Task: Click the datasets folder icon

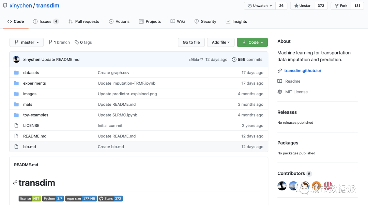Action: point(16,73)
